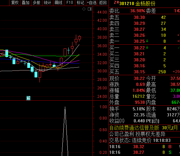The width and height of the screenshot is (180, 156).
Task: Click the green down arrow beside 38.25
Action: [x=147, y=41]
